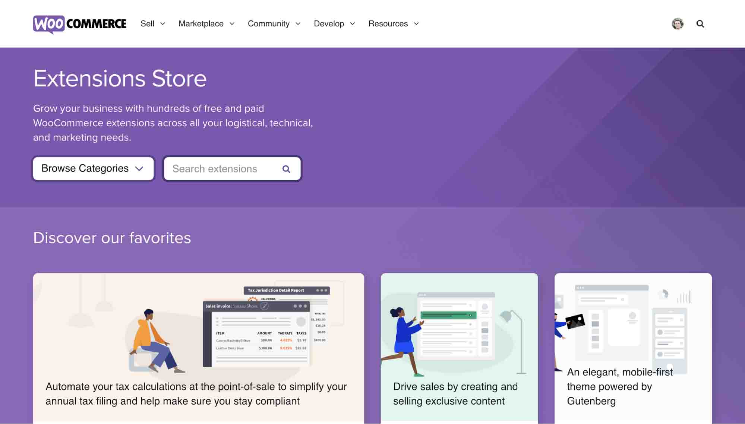Image resolution: width=745 pixels, height=424 pixels.
Task: Expand the Browse Categories dropdown
Action: [x=93, y=168]
